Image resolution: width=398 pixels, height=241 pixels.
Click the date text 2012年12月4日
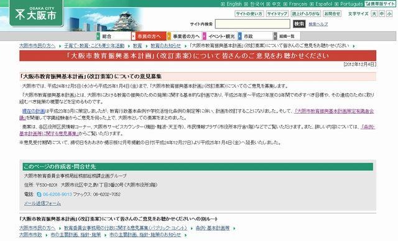[359, 65]
